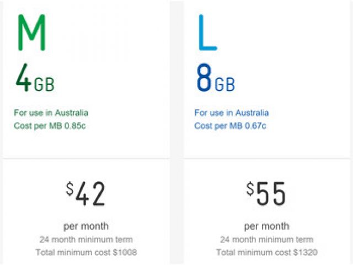The height and width of the screenshot is (265, 353).
Task: Click 'Total minimum cost $1008' text
Action: [x=86, y=252]
